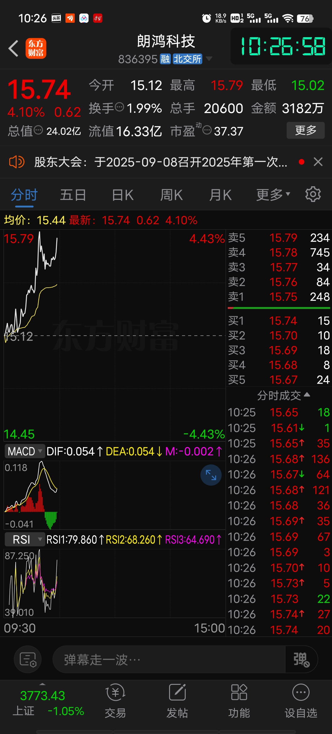Switch to the 五日 tab
332x734 pixels.
tap(73, 195)
